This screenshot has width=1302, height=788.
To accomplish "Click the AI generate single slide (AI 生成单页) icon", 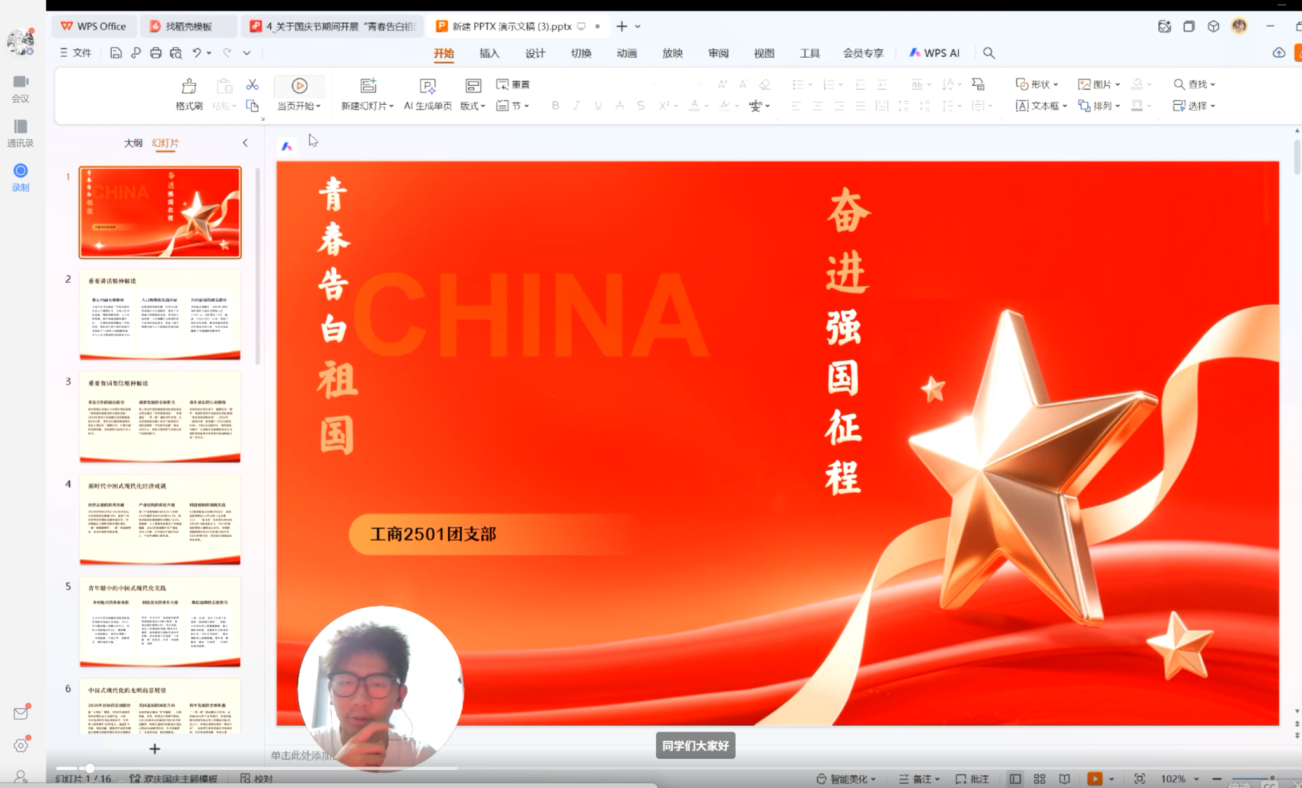I will coord(427,86).
